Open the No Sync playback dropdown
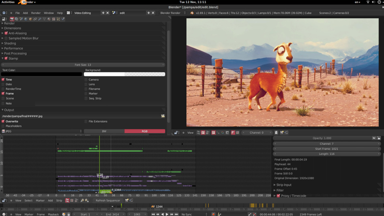384x216 pixels. (x=194, y=215)
